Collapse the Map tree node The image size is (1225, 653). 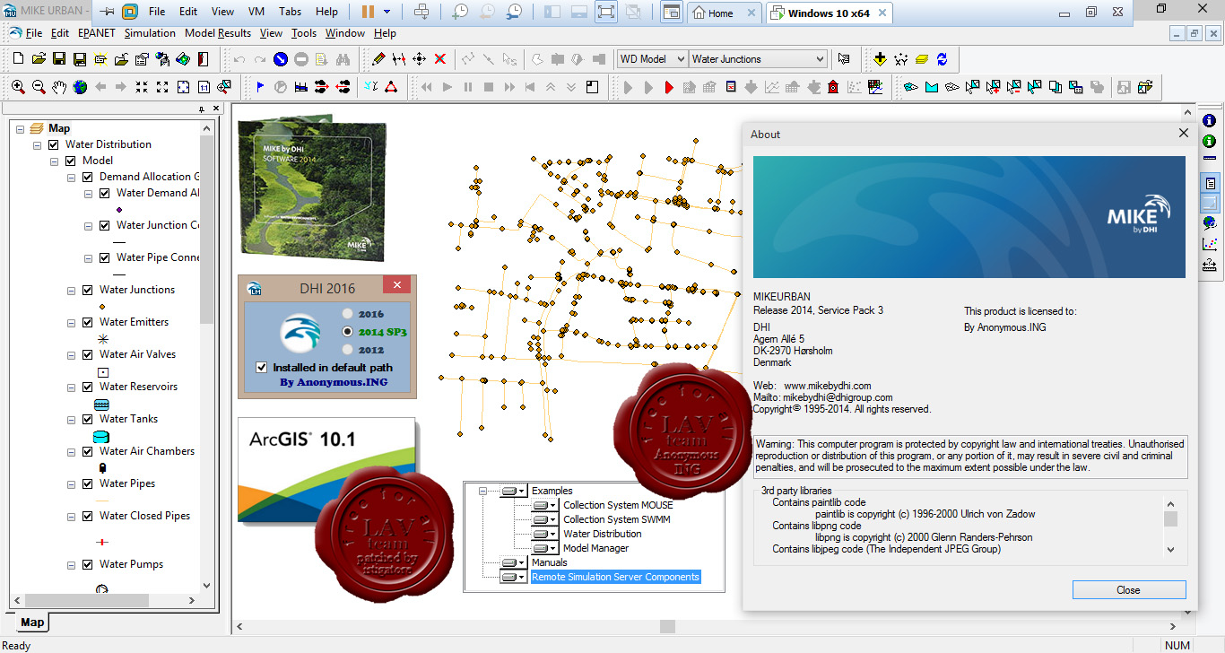tap(21, 128)
